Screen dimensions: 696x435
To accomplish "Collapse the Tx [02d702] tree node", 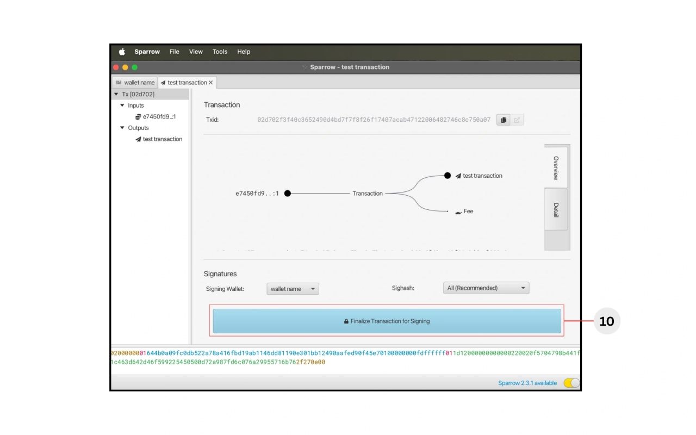I will (x=116, y=94).
